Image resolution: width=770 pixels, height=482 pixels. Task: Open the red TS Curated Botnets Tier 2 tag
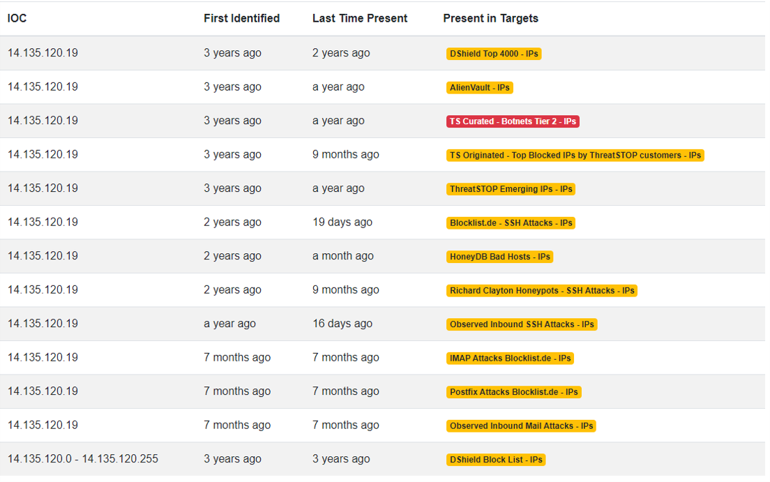tap(513, 121)
